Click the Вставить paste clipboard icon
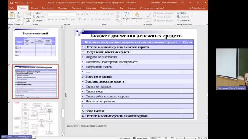The height and width of the screenshot is (139, 248). click(x=12, y=15)
